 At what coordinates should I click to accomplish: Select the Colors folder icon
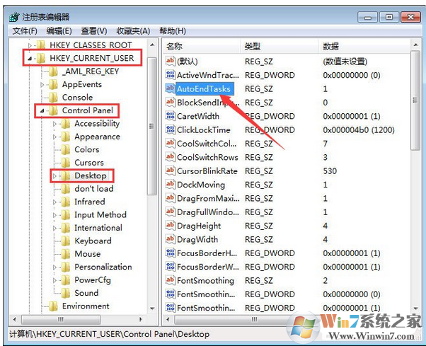[x=66, y=149]
